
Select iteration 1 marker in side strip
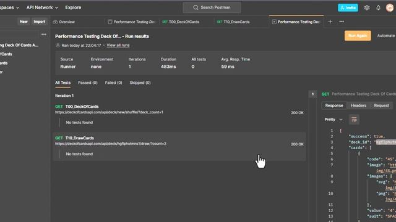312,94
